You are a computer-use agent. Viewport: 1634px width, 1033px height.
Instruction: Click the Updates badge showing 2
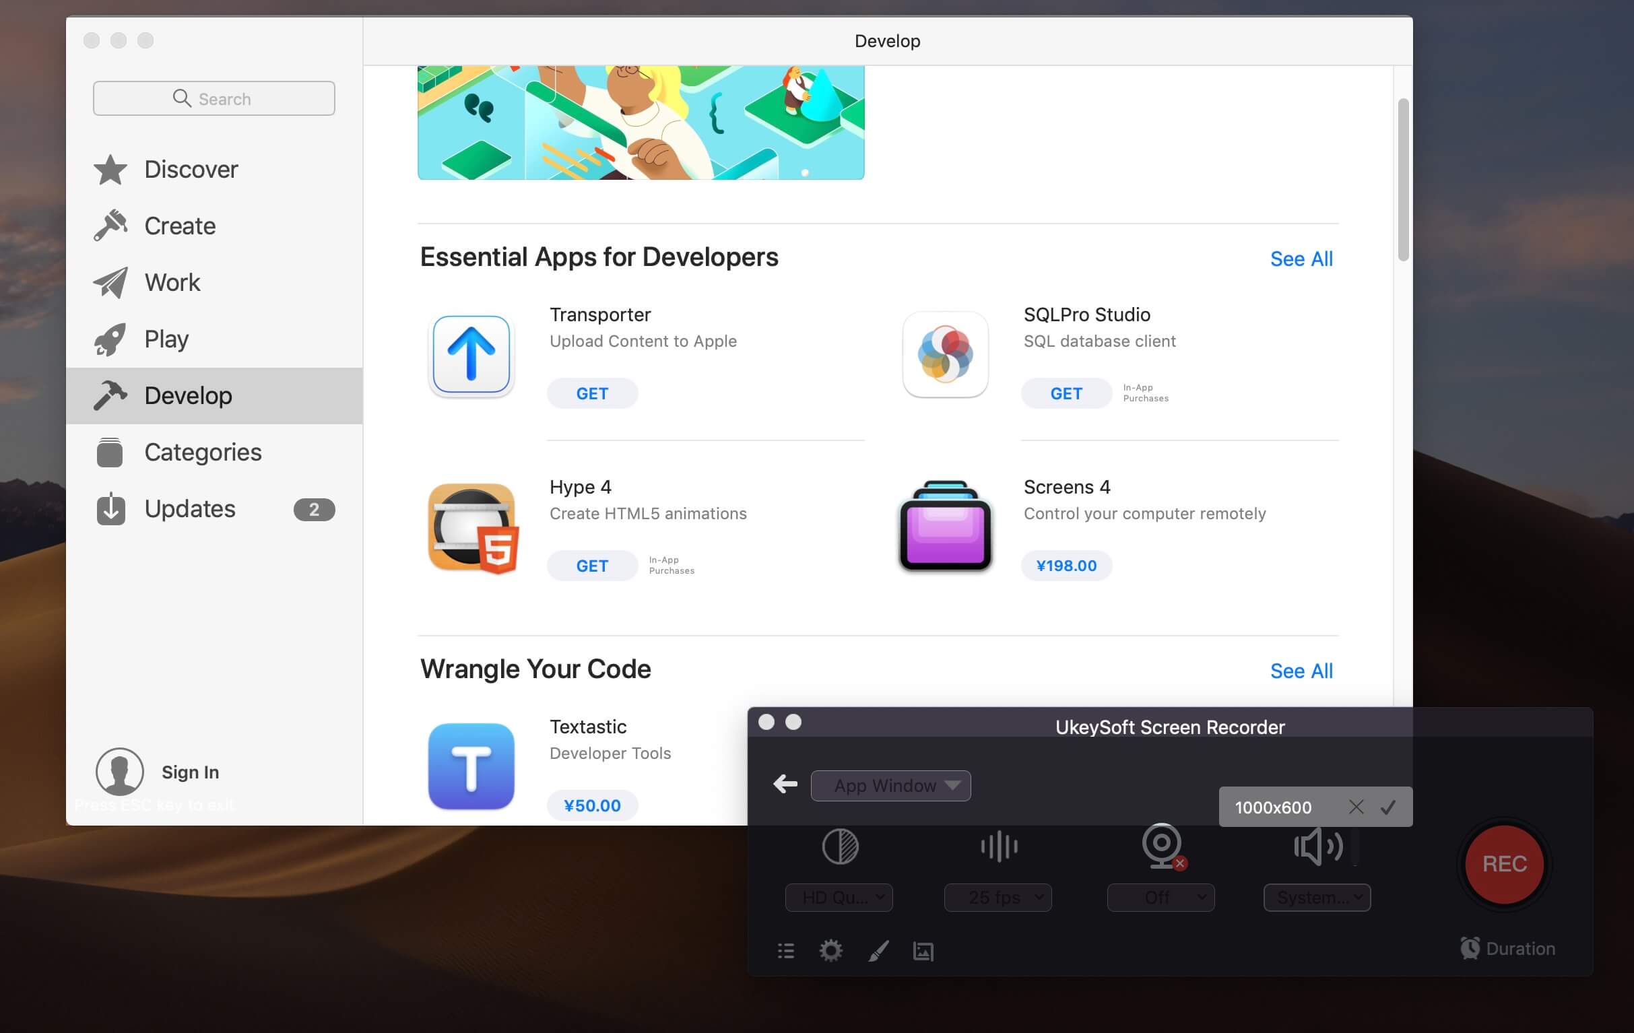click(314, 509)
